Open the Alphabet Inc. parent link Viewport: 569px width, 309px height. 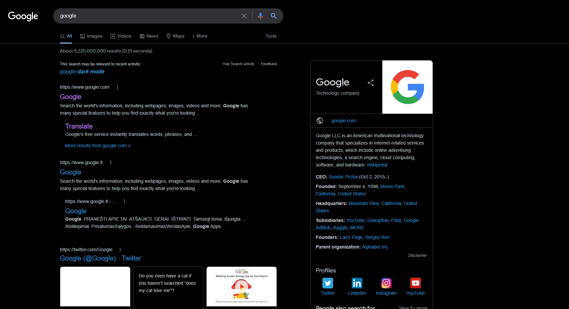tap(375, 247)
